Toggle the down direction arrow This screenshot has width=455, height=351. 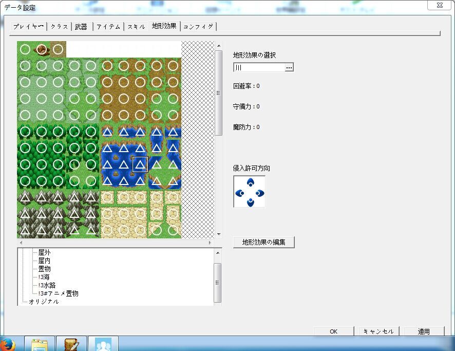click(251, 202)
